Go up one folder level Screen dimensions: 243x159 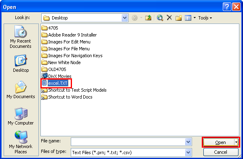point(148,18)
